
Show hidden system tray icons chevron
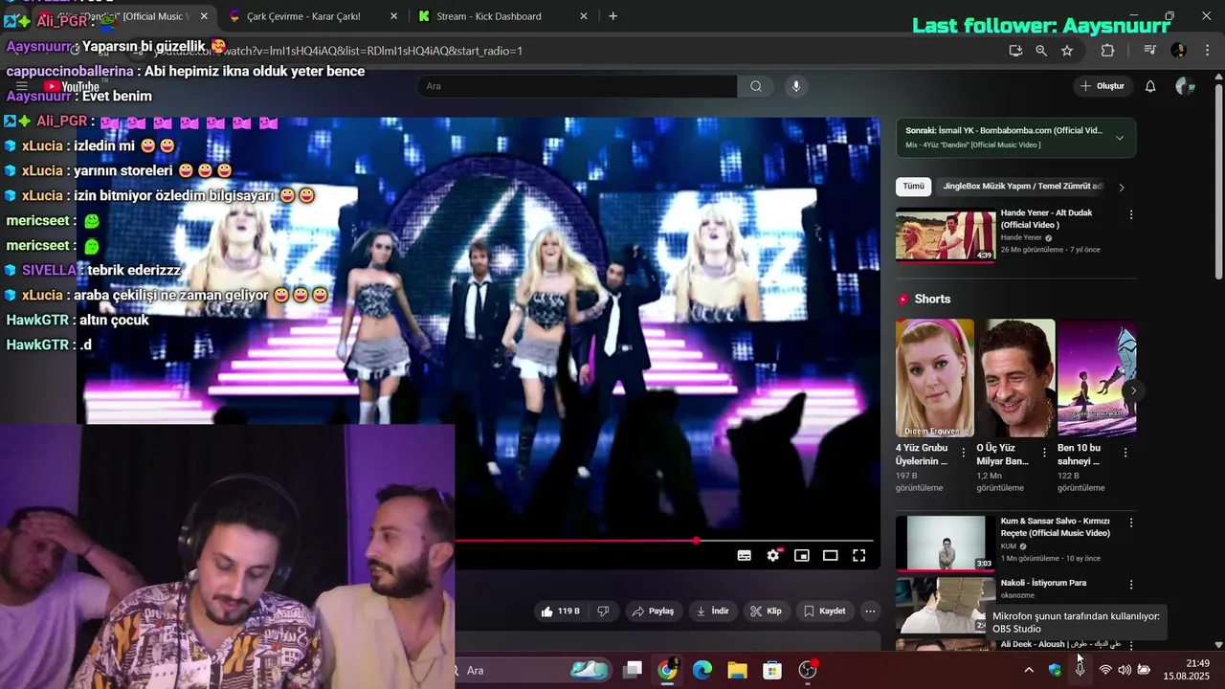click(1029, 670)
